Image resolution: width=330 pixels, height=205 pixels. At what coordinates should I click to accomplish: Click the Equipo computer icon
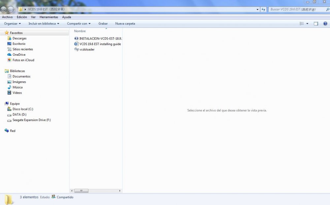[7, 103]
